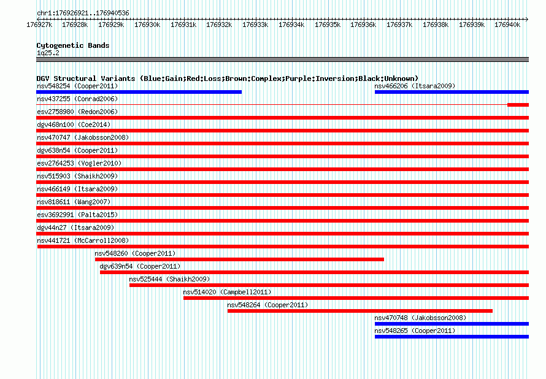Select nsv548264 (Cooper2011) label
This screenshot has width=546, height=379.
(x=267, y=305)
